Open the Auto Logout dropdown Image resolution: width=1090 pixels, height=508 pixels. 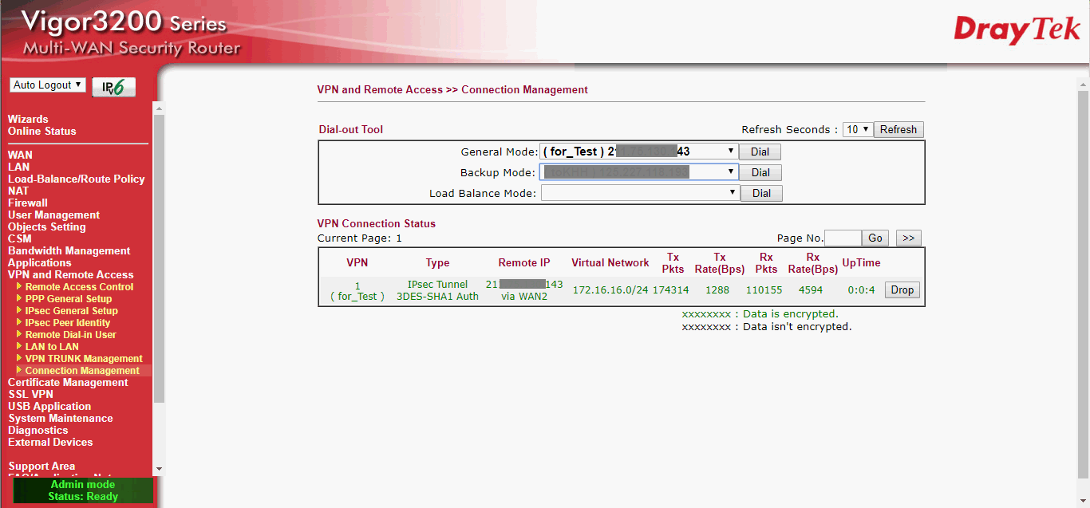[48, 85]
